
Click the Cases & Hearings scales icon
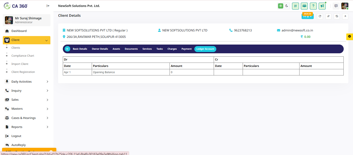pos(7,118)
